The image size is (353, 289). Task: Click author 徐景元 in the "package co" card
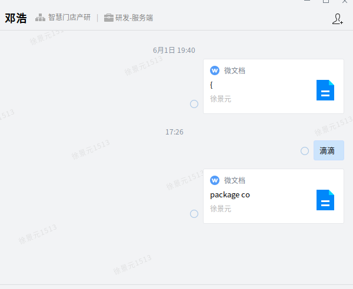coord(221,209)
